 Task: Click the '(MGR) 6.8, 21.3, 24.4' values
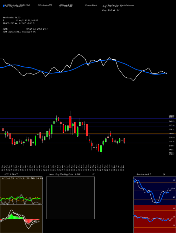tap(37, 29)
